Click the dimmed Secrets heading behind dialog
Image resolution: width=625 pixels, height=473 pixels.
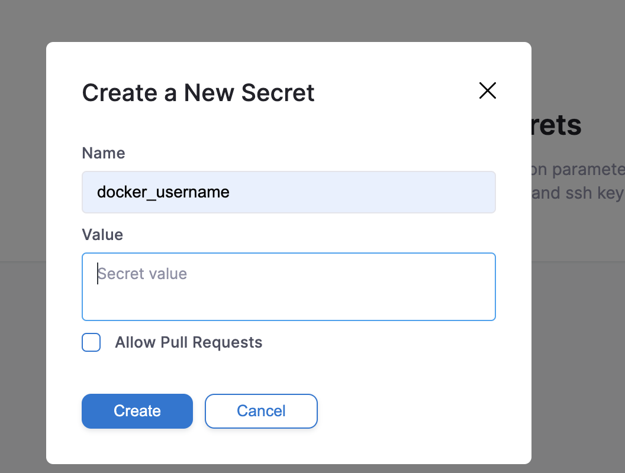(556, 125)
